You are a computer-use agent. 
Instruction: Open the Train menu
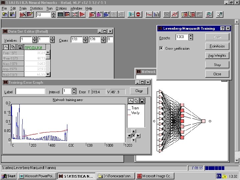tap(23, 8)
